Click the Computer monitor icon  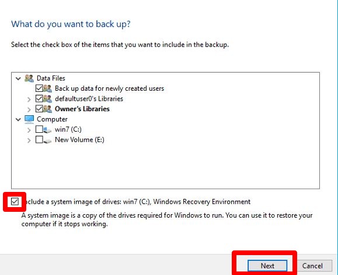[x=29, y=119]
